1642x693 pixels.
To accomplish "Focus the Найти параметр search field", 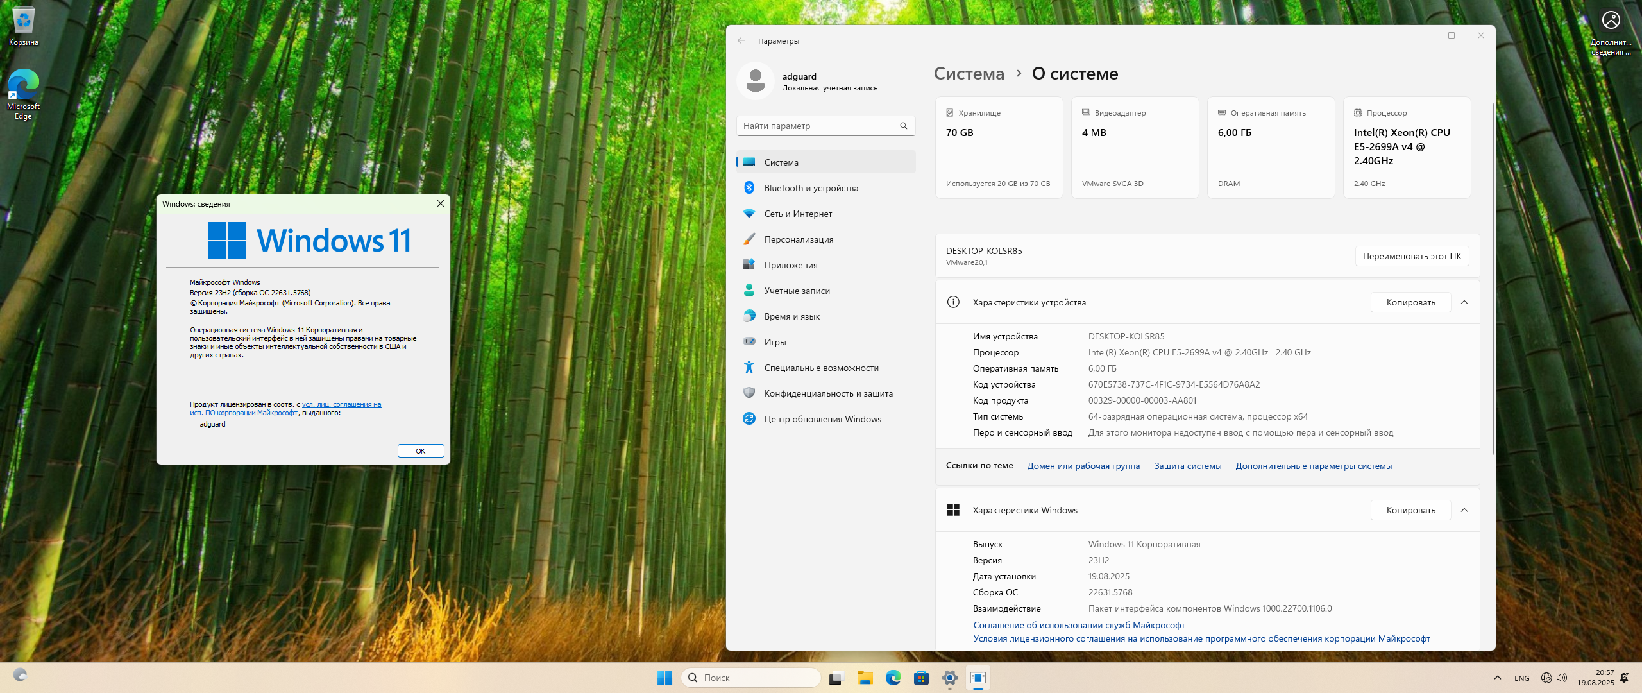I will point(826,126).
